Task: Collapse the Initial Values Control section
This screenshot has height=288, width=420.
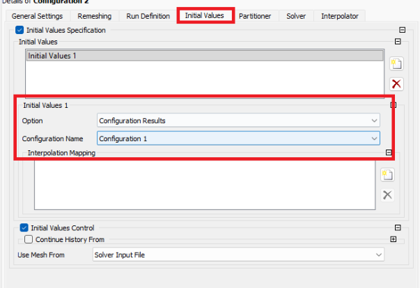Action: (398, 228)
